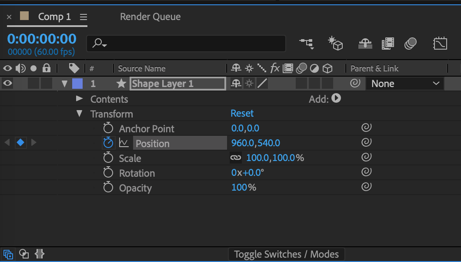Toggle Position stopwatch animation
This screenshot has height=262, width=461.
tap(108, 143)
